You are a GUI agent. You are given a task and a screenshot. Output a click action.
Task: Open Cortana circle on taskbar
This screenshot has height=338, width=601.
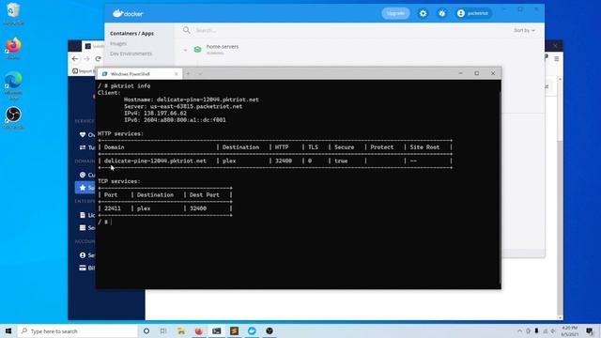(x=146, y=331)
